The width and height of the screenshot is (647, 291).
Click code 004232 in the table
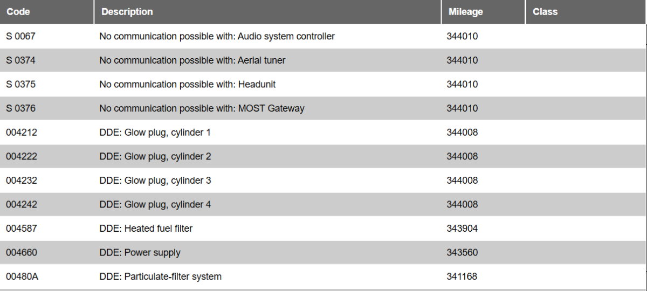[22, 181]
